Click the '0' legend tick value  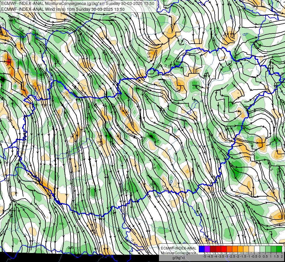pos(260,256)
